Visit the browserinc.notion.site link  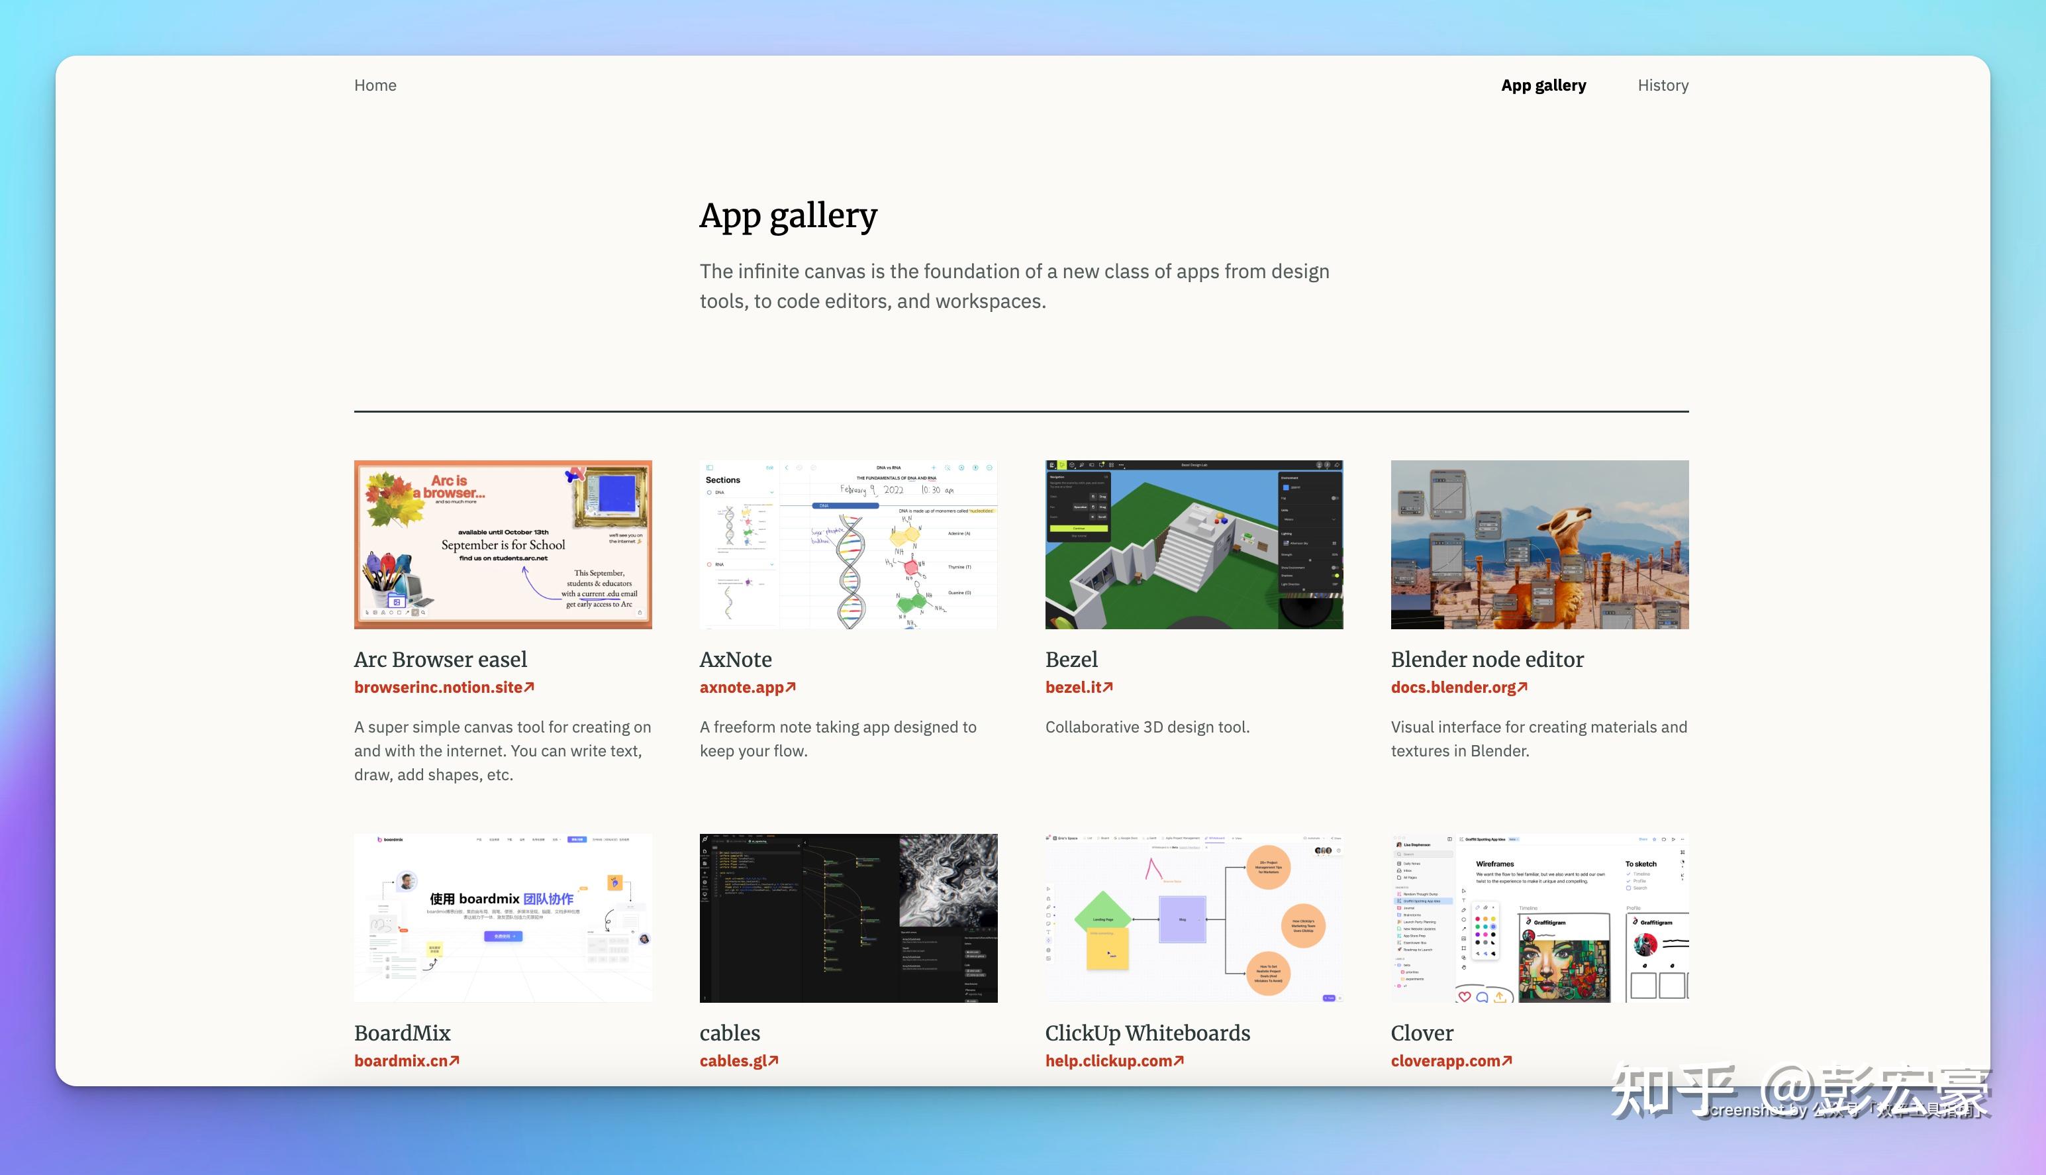(x=444, y=688)
